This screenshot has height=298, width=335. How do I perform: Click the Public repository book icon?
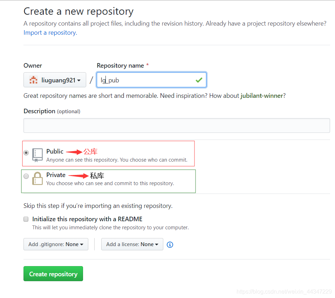coord(37,155)
